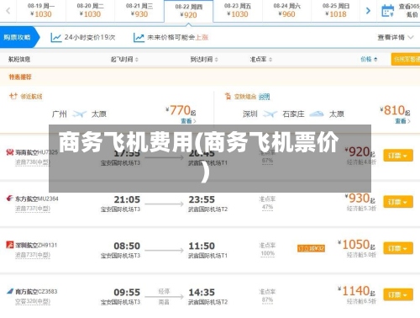
Task: Click the 经停 stopover label on CZ3583
Action: tap(164, 291)
